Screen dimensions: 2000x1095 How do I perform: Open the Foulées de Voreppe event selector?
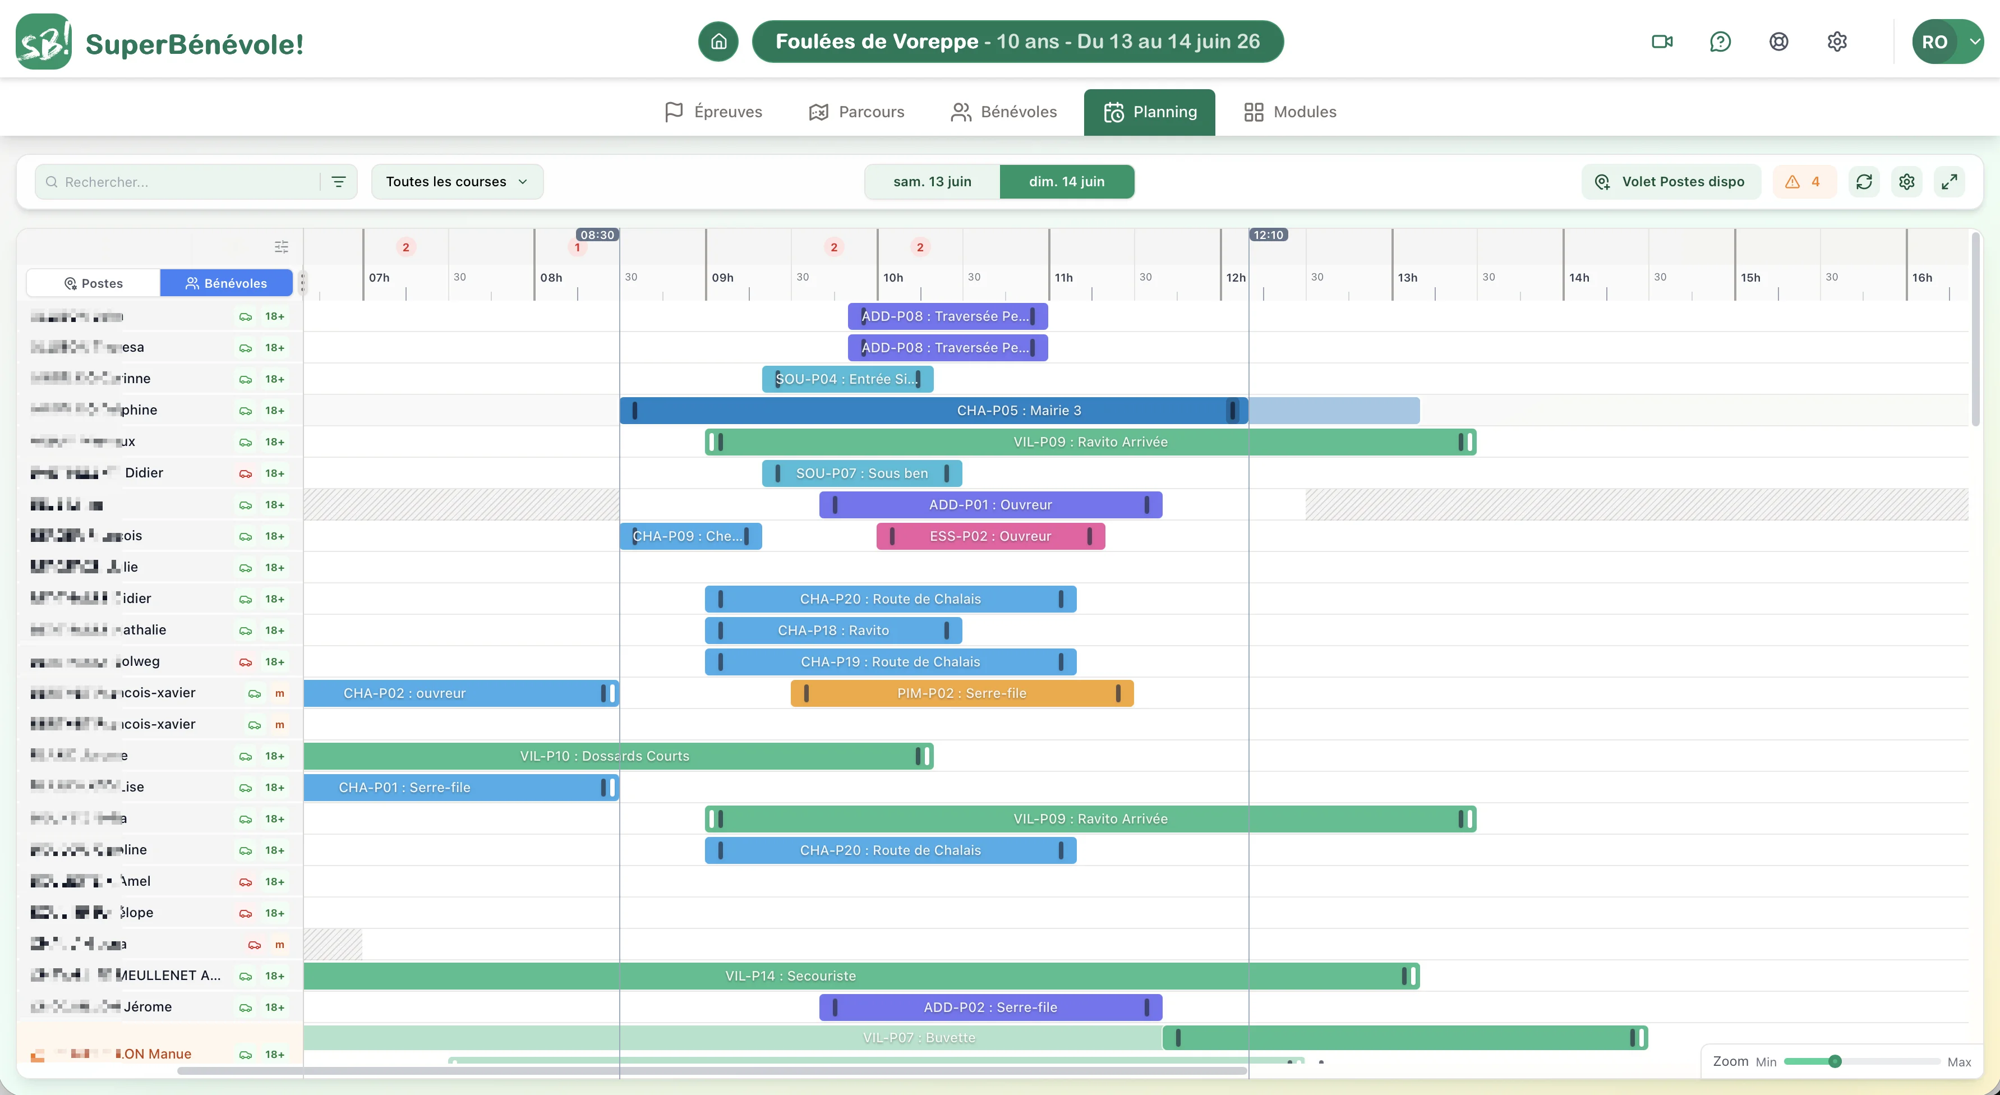[1017, 41]
